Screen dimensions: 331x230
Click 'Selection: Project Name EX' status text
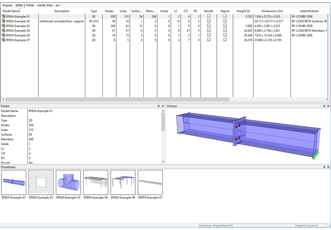[x=216, y=226]
